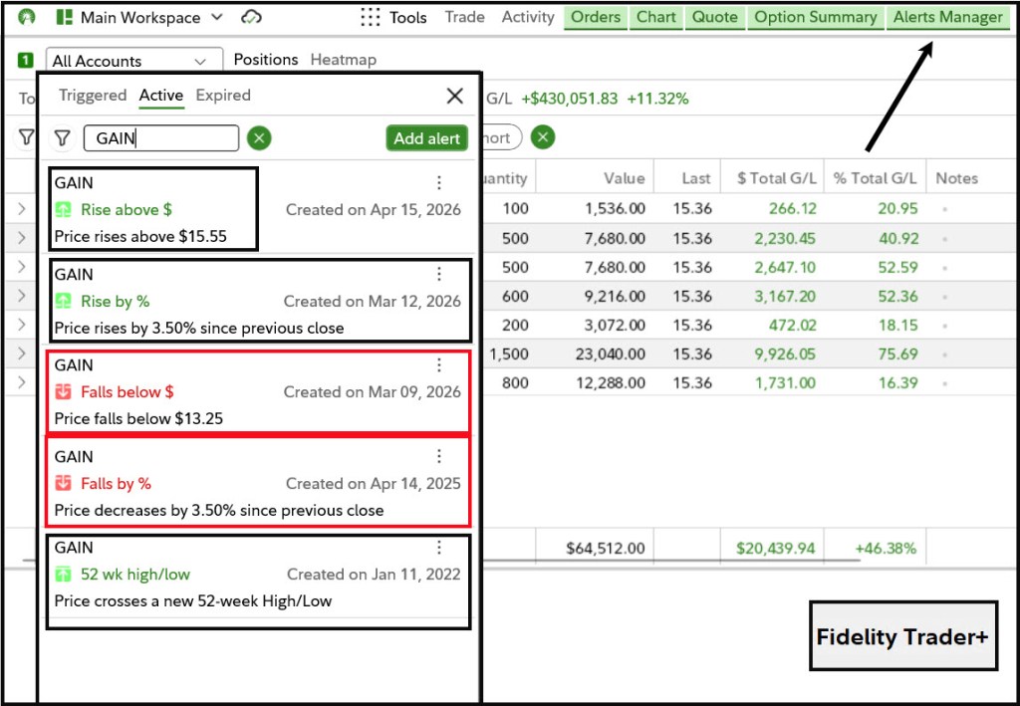Click the Add alert button
This screenshot has width=1020, height=706.
point(426,138)
